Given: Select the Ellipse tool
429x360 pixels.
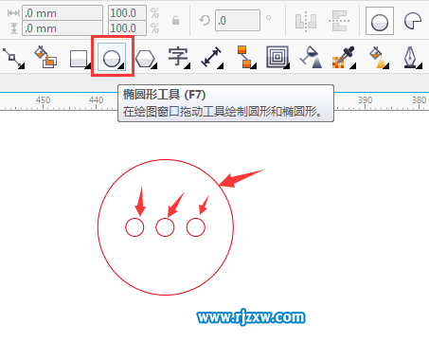Looking at the screenshot, I should [112, 57].
